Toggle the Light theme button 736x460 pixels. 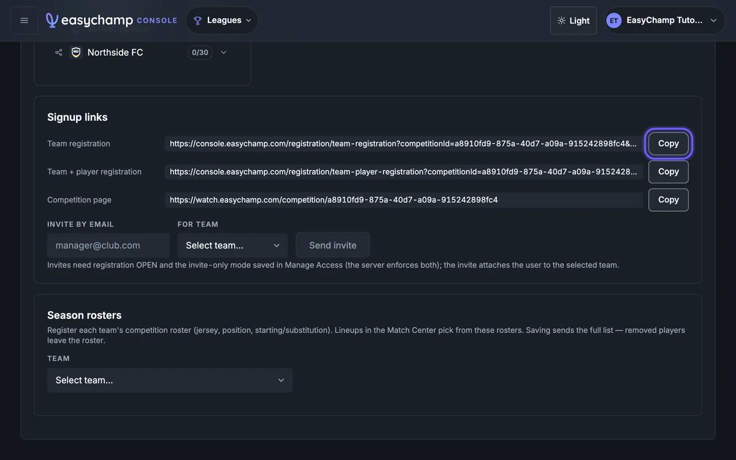click(x=573, y=20)
